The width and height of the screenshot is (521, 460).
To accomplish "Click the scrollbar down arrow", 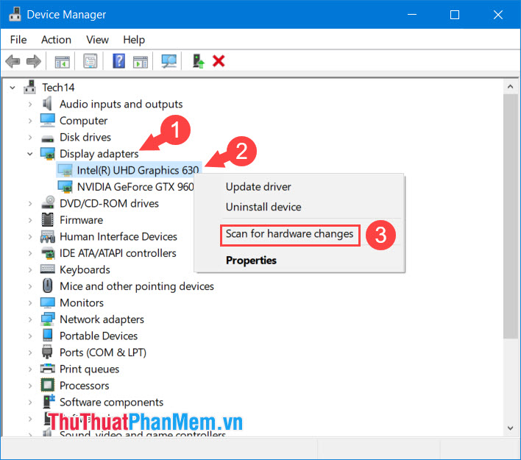I will (511, 428).
